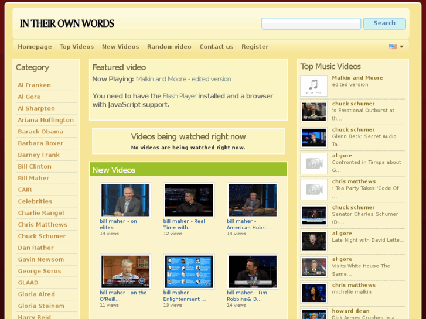Screen dimensions: 426x319
Task: Select the Celebrities category
Action: click(x=35, y=201)
